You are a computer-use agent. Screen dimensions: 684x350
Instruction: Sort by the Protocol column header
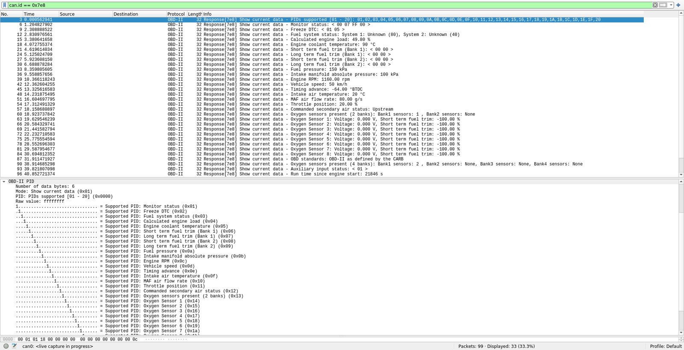pyautogui.click(x=177, y=14)
